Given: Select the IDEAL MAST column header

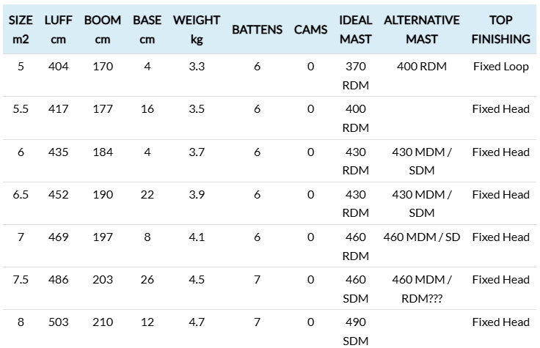Looking at the screenshot, I should point(355,29).
